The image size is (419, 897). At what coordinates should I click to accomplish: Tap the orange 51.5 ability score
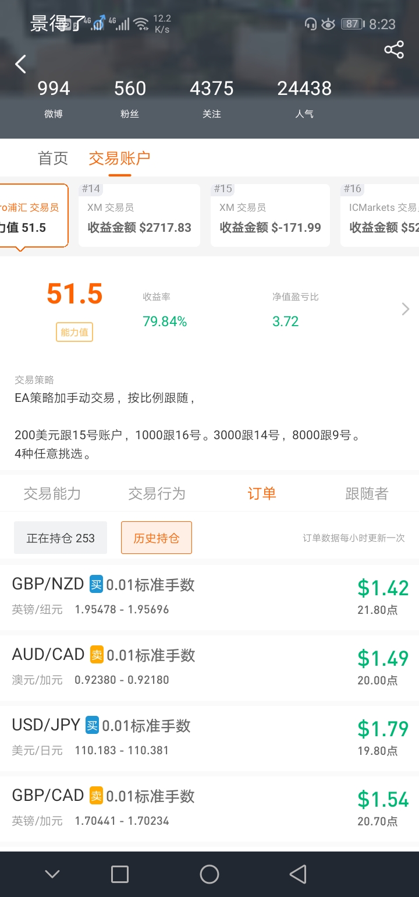(74, 294)
